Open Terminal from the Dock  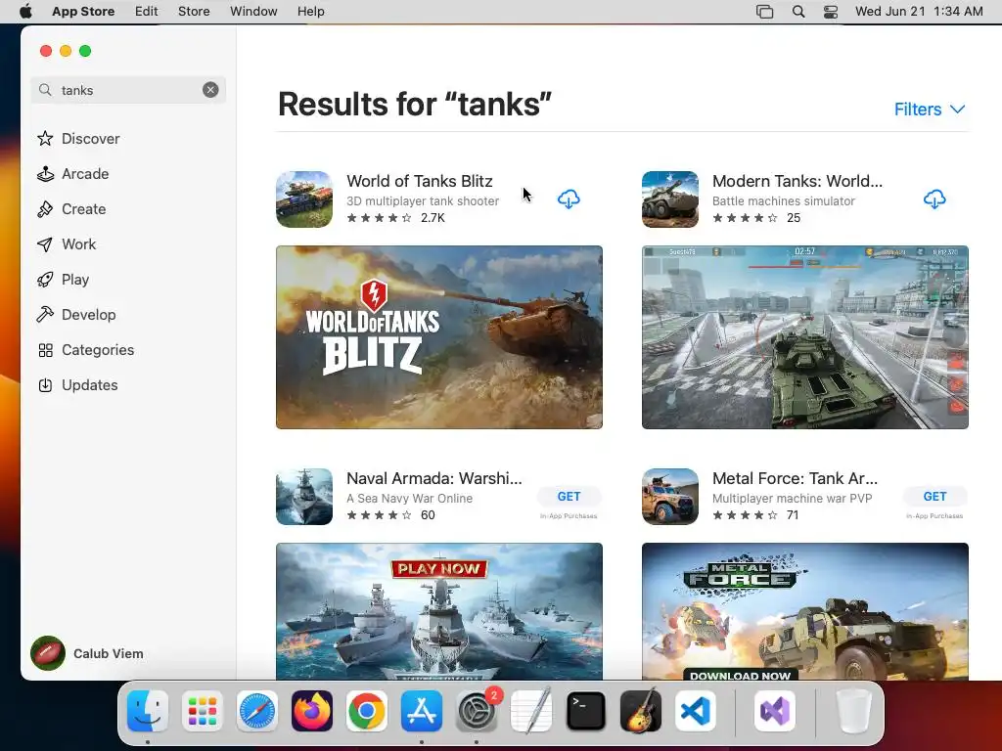[x=586, y=711]
